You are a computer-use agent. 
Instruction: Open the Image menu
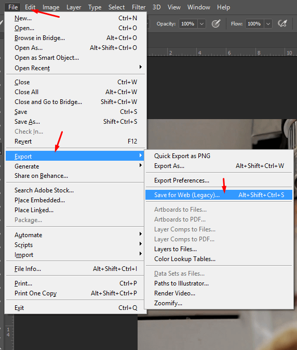click(51, 7)
